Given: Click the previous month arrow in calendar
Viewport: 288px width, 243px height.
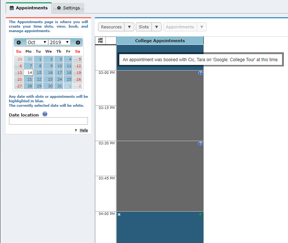Looking at the screenshot, I should (x=19, y=43).
